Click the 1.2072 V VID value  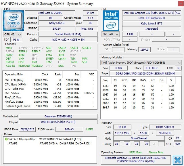[89, 93]
